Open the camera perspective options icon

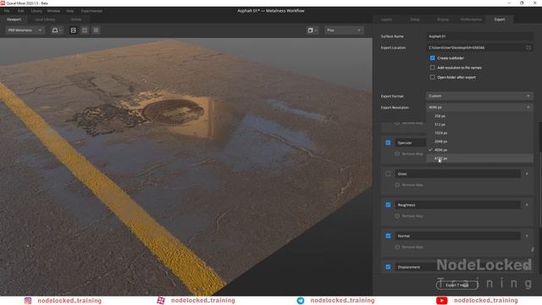point(57,30)
